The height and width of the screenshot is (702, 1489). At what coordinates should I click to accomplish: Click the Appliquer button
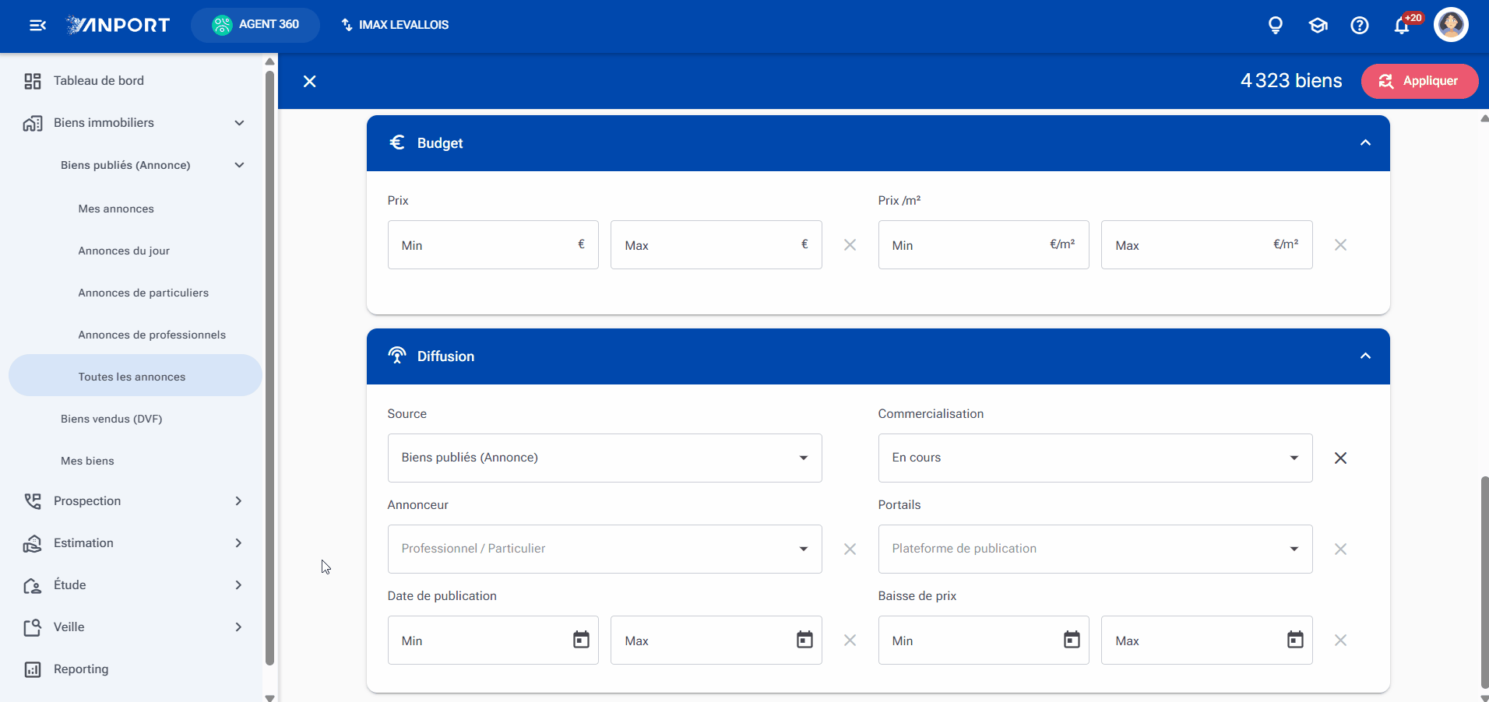pos(1419,81)
